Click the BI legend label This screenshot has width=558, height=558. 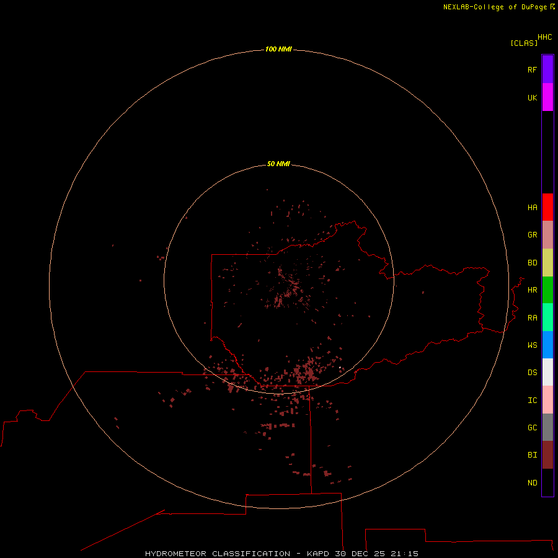532,455
